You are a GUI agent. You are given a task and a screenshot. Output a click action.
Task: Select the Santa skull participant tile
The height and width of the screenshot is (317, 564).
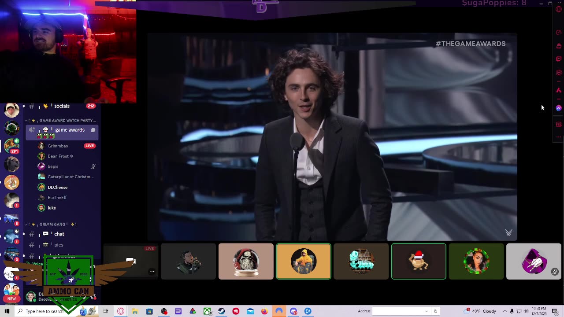[246, 262]
